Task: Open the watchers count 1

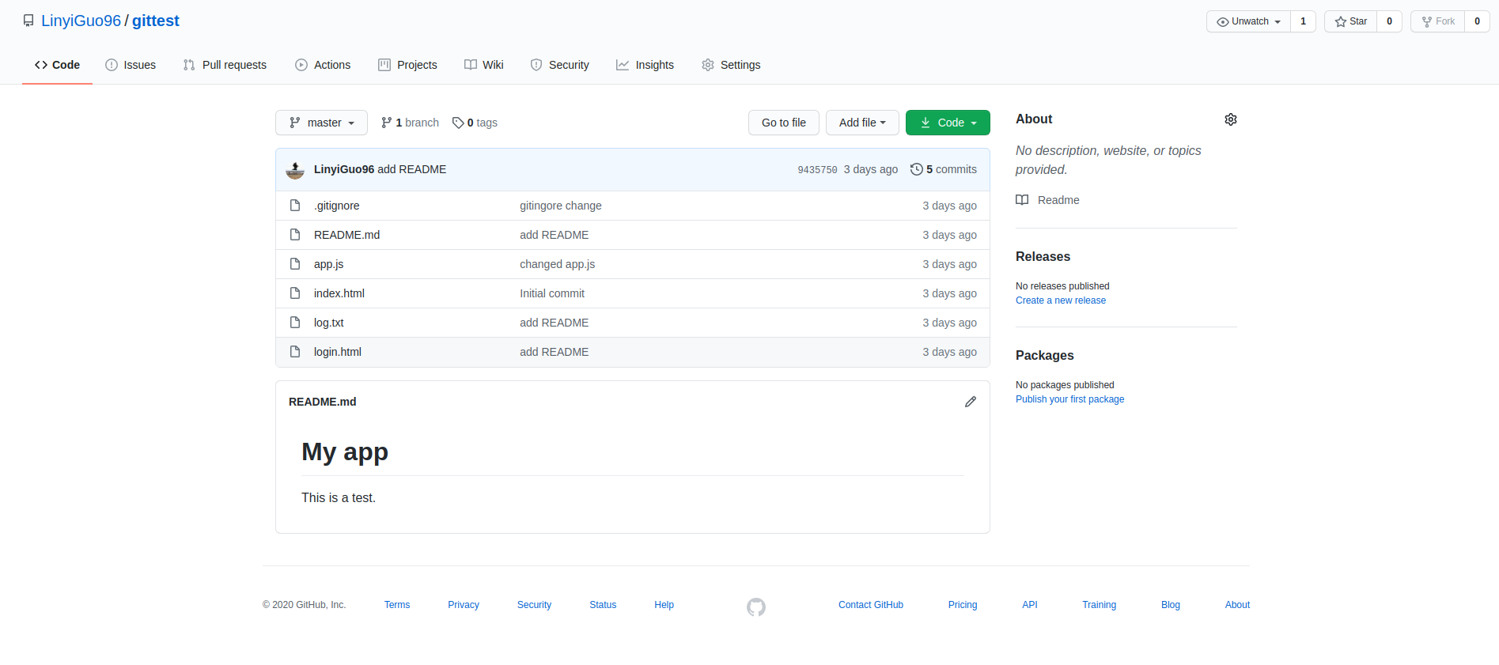Action: point(1303,21)
